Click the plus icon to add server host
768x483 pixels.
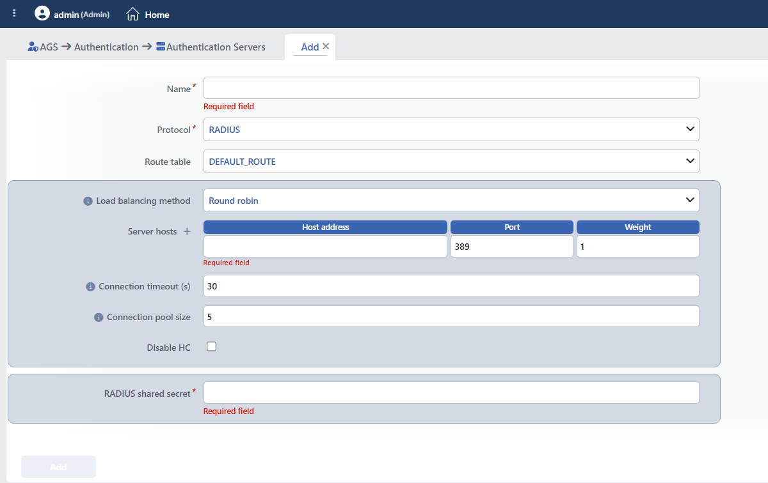pyautogui.click(x=188, y=231)
